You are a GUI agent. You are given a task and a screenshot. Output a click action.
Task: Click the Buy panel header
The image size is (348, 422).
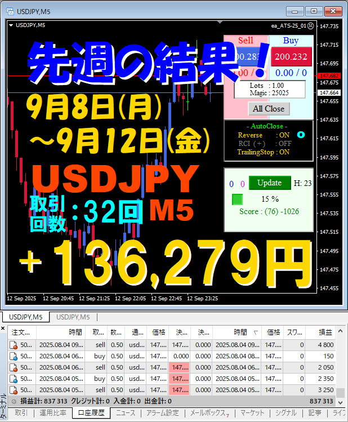tap(291, 41)
